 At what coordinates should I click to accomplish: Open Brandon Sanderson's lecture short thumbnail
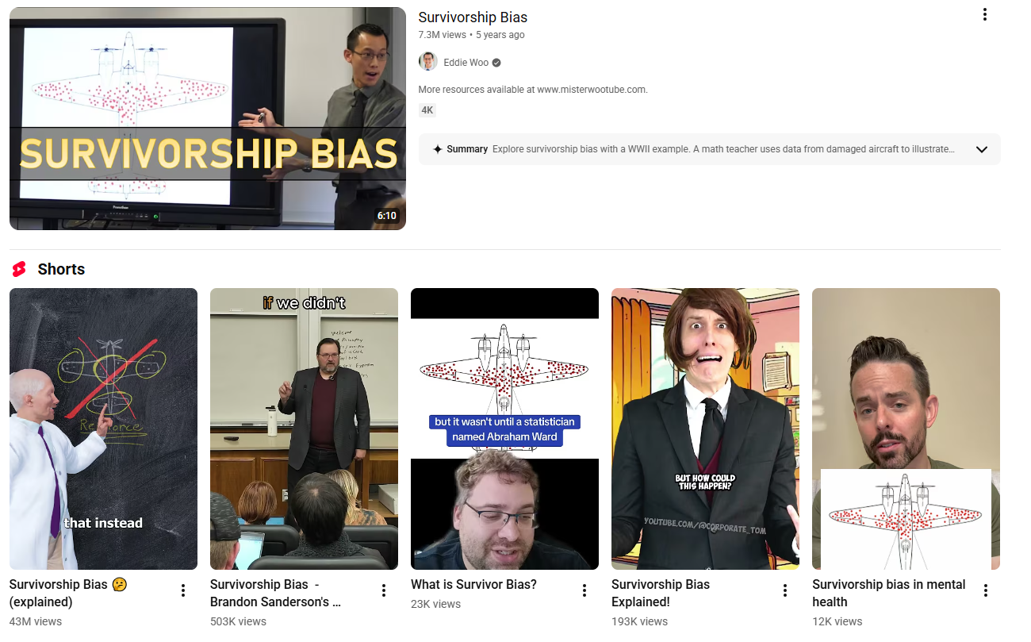(304, 429)
